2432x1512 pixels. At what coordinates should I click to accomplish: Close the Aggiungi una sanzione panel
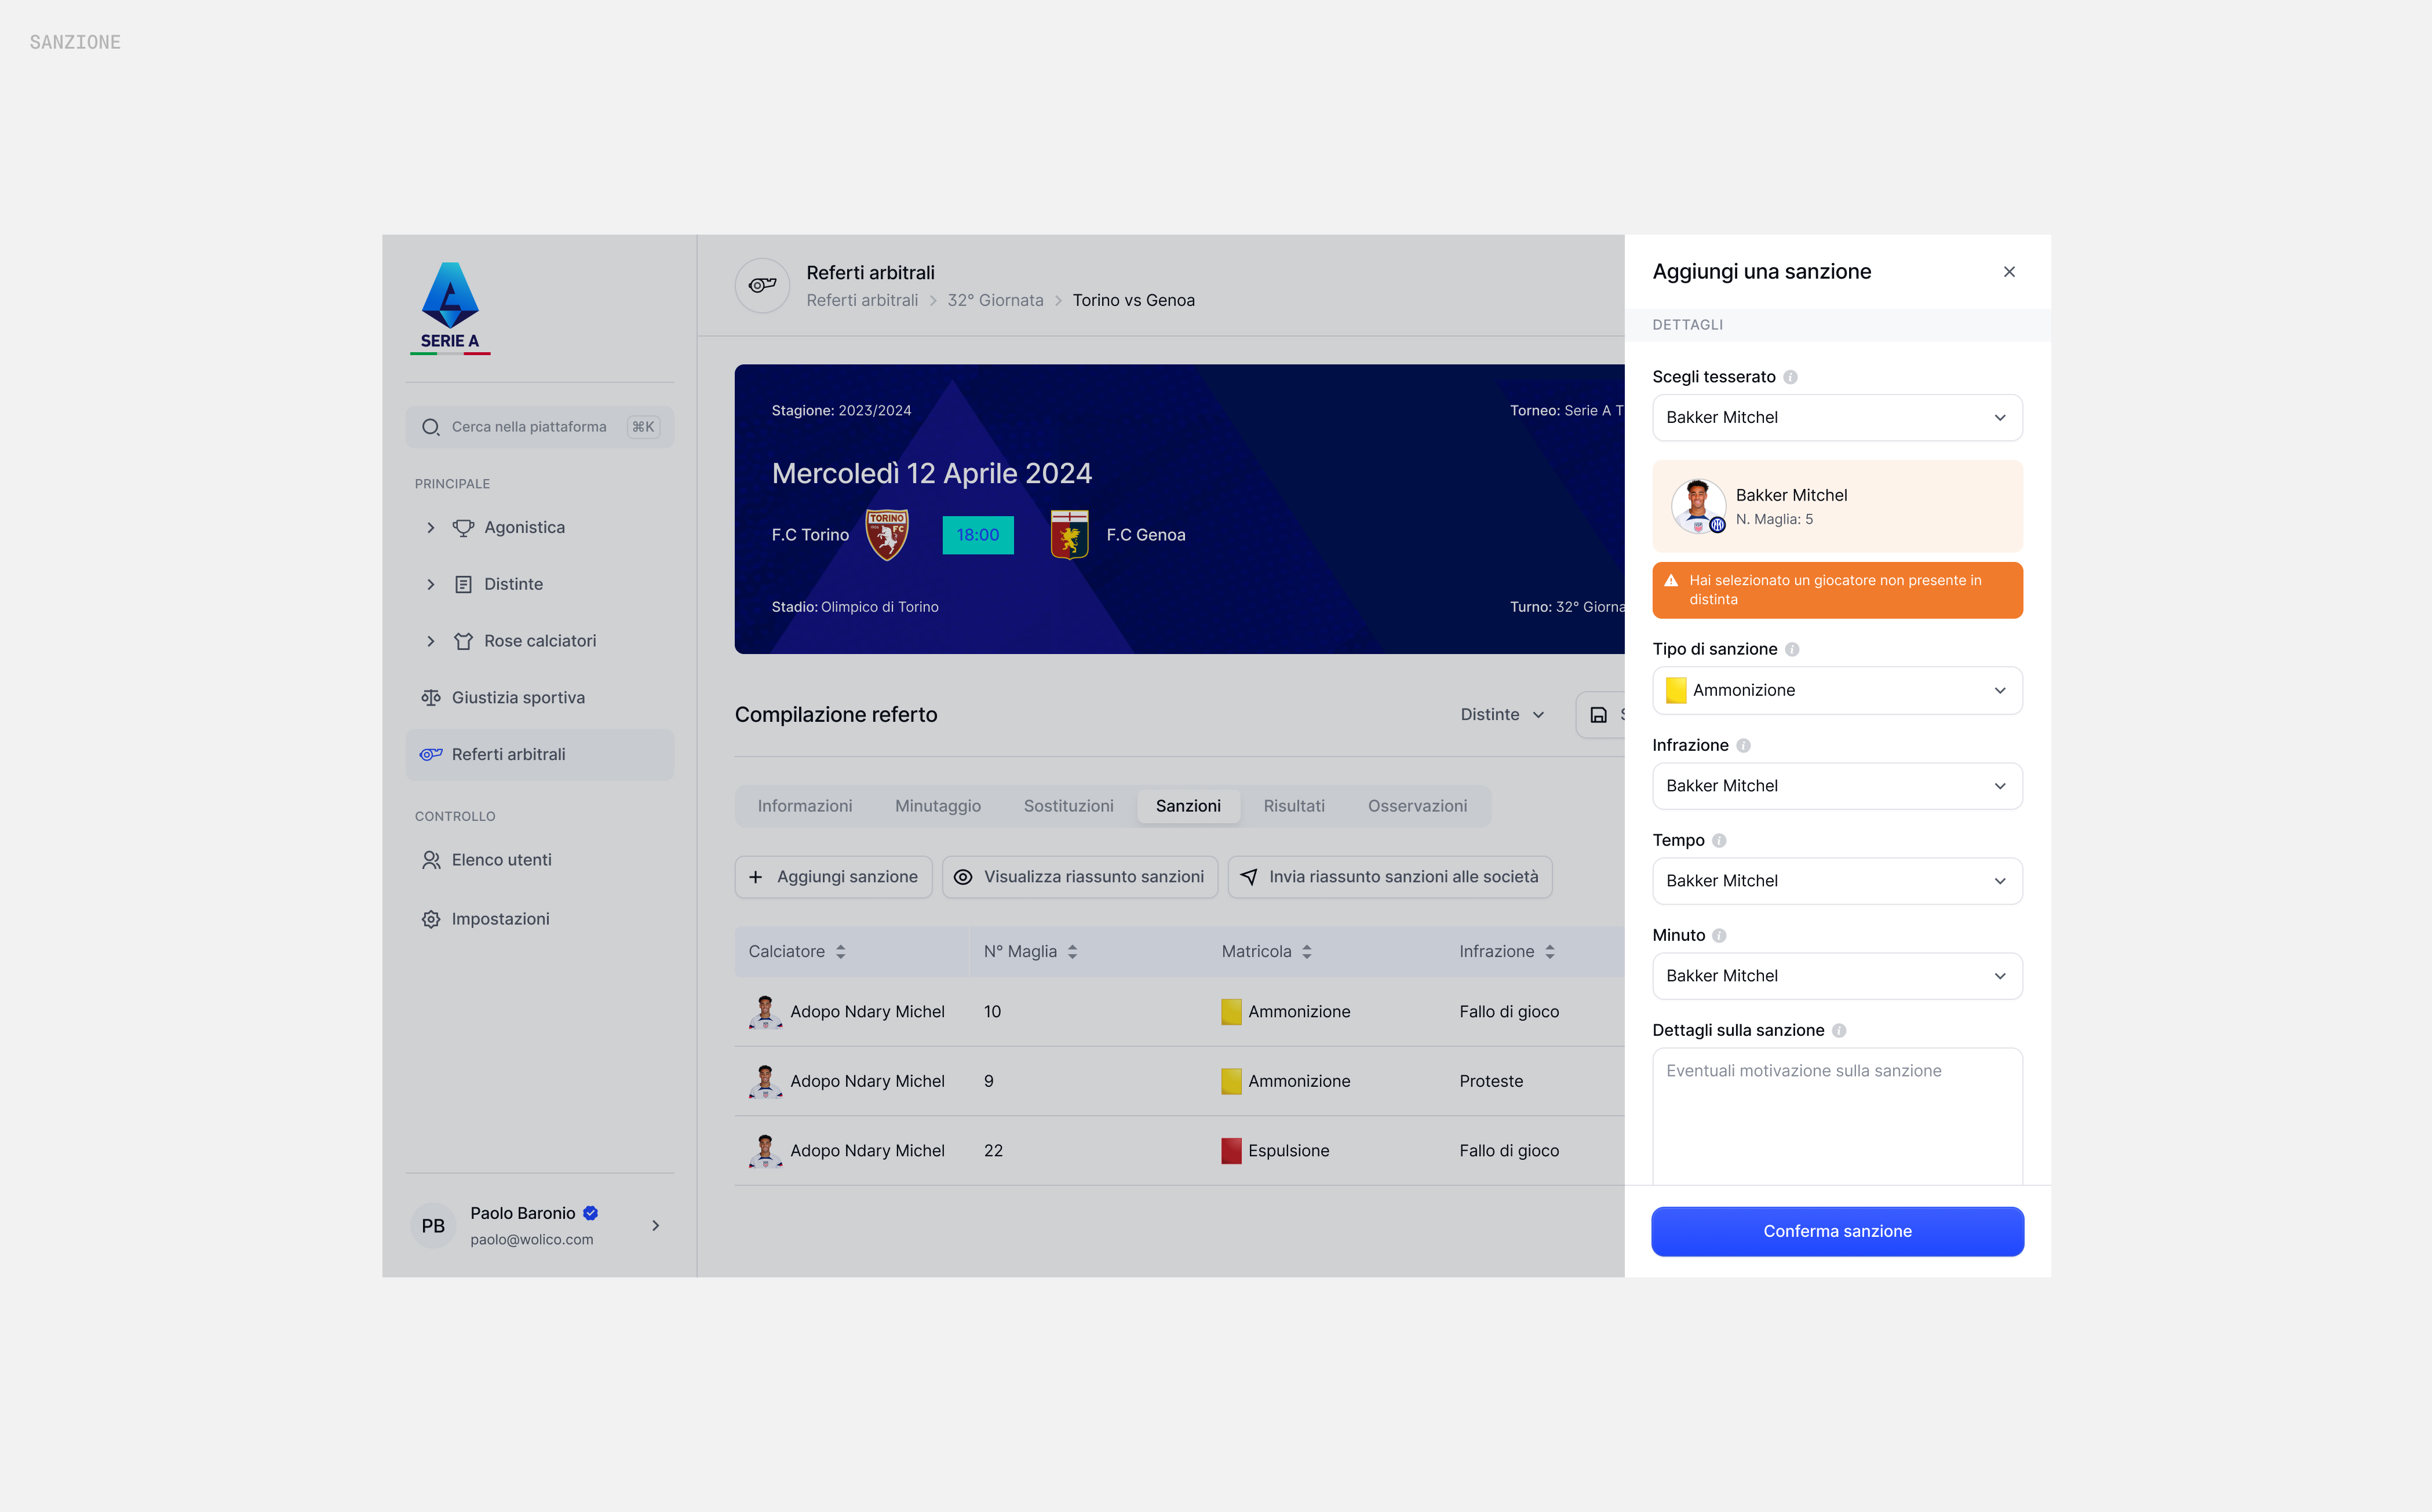(2009, 272)
